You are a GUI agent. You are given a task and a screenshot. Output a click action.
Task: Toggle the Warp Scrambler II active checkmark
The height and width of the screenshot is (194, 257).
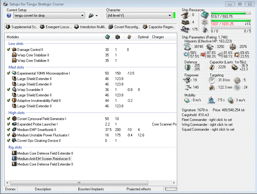9,89
